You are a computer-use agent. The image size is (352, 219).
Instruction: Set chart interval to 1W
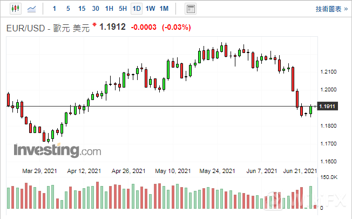pyautogui.click(x=150, y=9)
